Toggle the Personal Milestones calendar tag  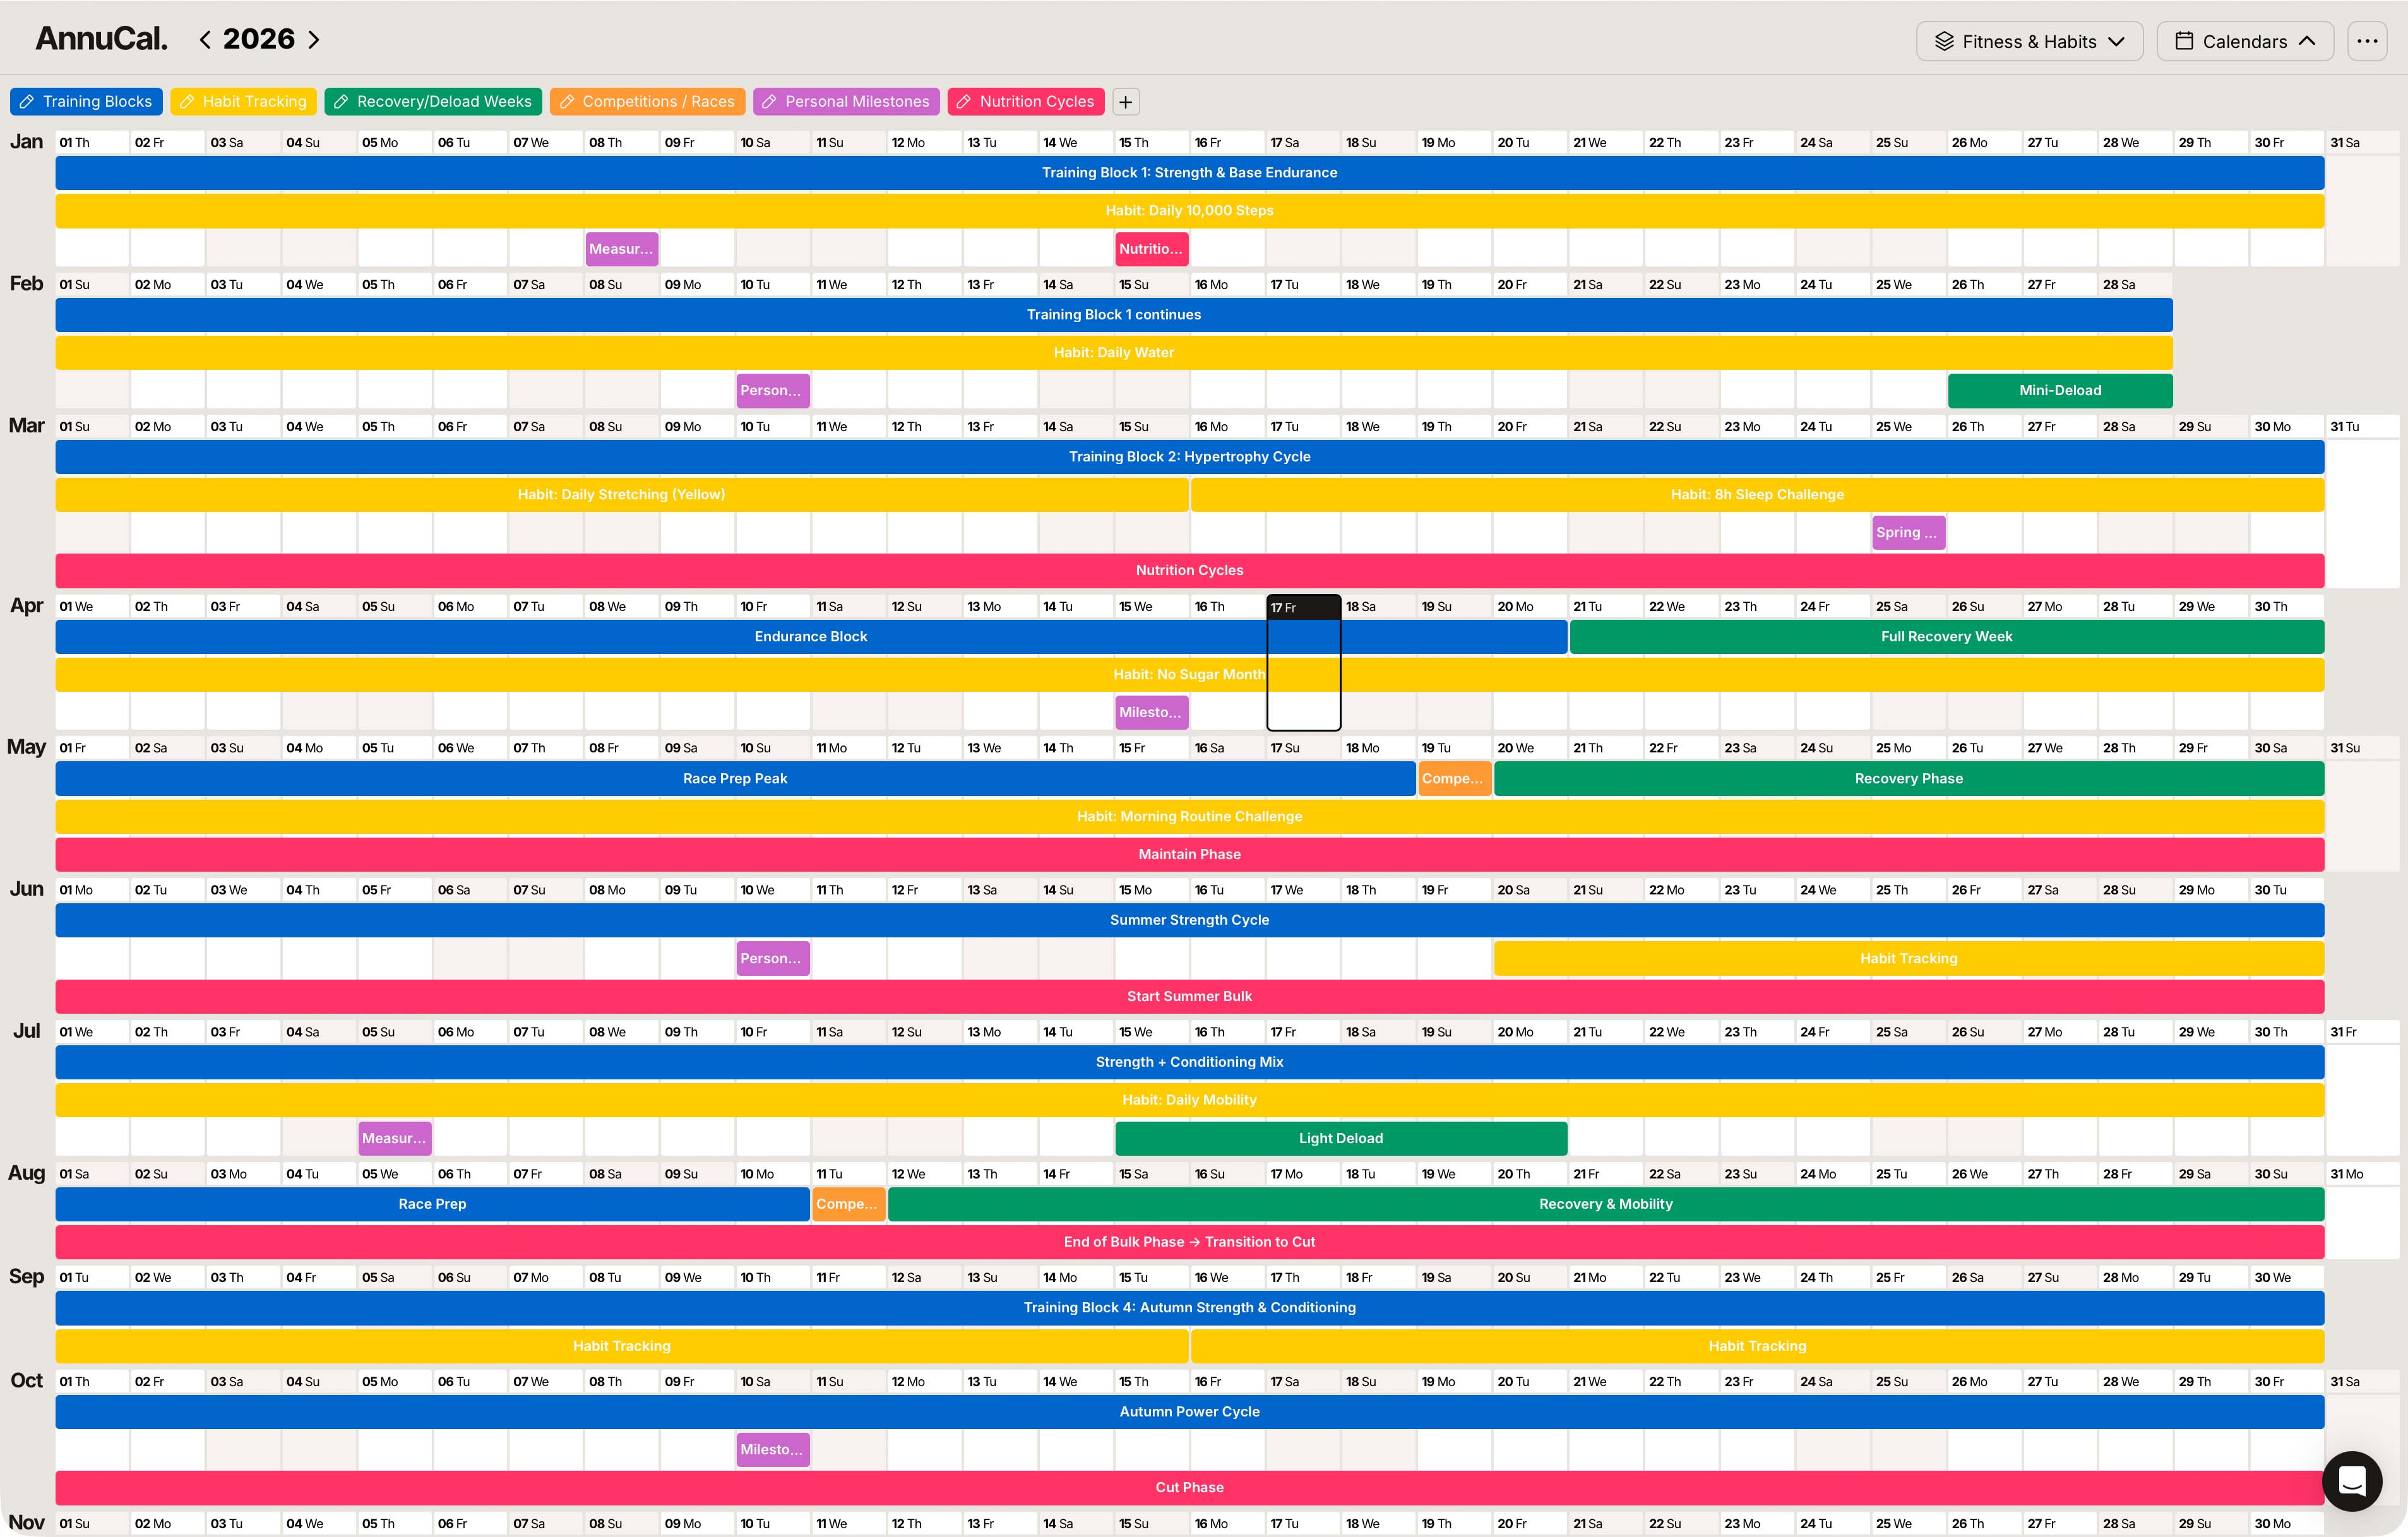pyautogui.click(x=857, y=102)
